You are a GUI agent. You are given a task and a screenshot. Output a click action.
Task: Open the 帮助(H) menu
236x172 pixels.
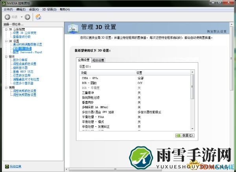tap(65, 9)
